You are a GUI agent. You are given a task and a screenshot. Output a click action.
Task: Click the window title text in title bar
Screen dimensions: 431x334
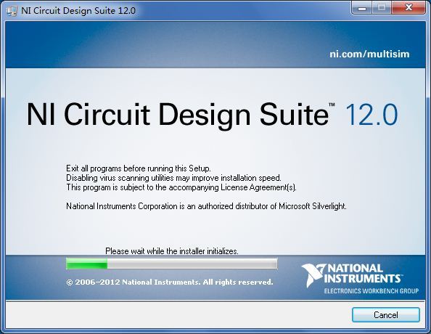click(x=78, y=11)
